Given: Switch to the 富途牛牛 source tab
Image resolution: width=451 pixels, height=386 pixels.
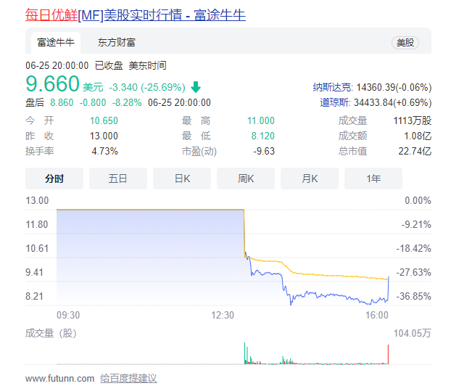Looking at the screenshot, I should (x=56, y=43).
